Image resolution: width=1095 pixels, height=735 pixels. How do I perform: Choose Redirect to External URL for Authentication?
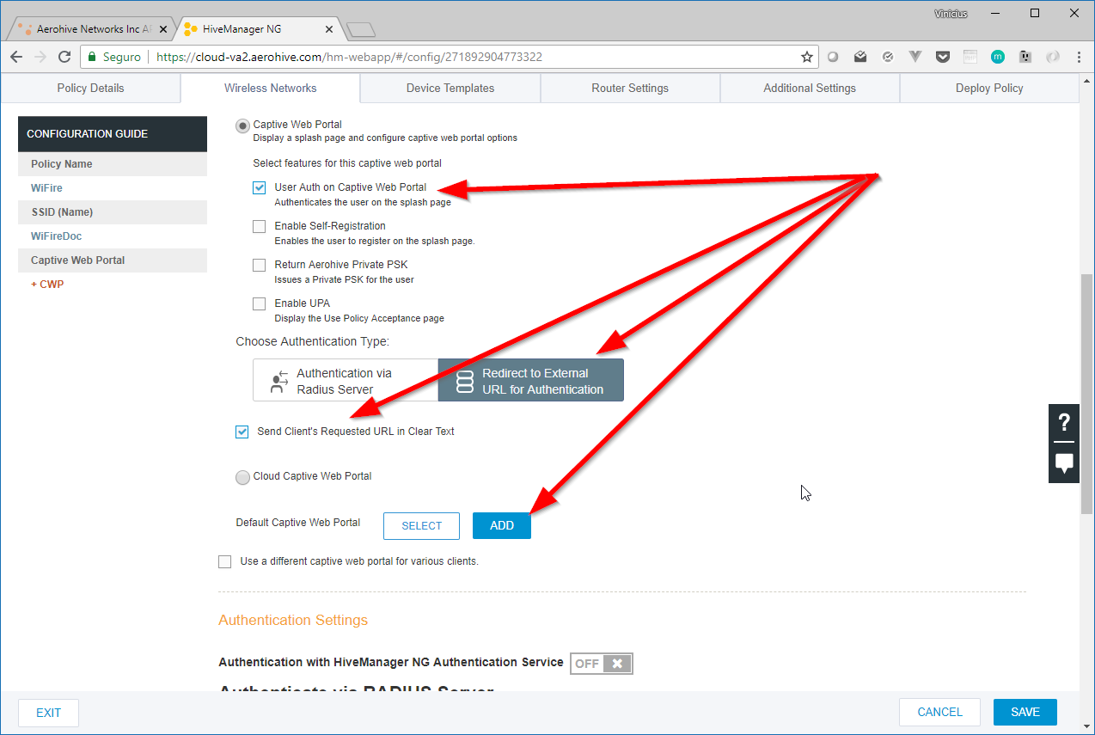[x=531, y=381]
